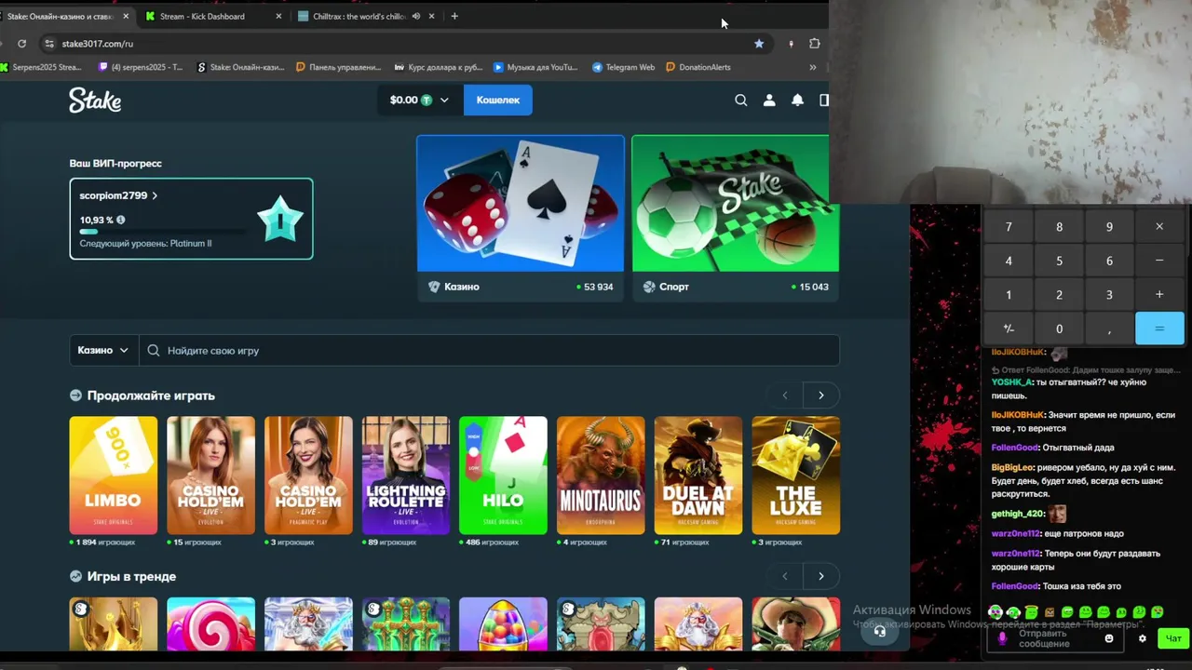Expand the Казино search category dropdown
The height and width of the screenshot is (670, 1192).
(x=103, y=351)
